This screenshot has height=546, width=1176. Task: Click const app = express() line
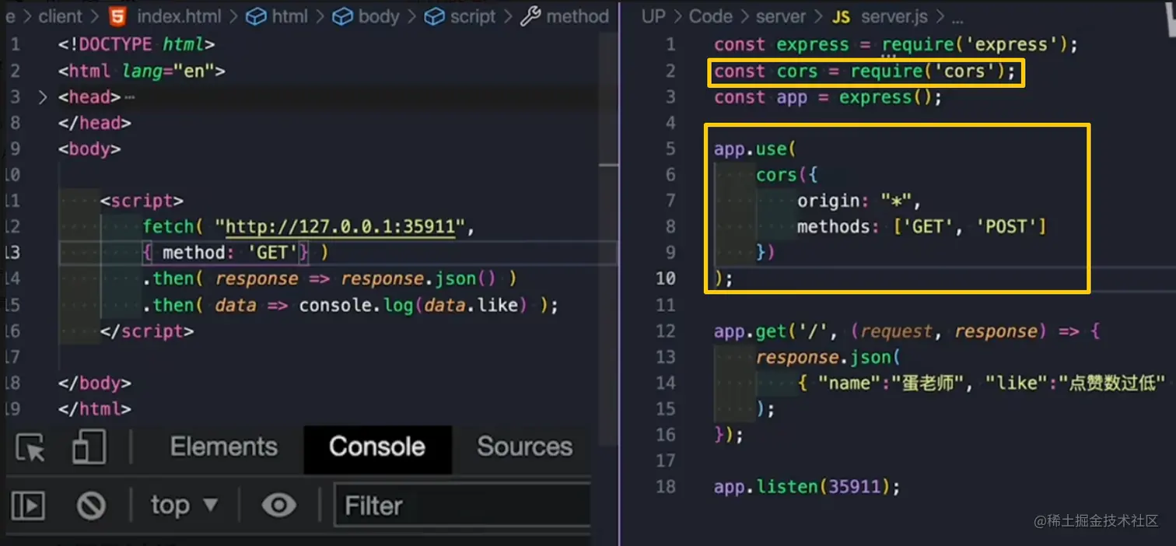(828, 98)
